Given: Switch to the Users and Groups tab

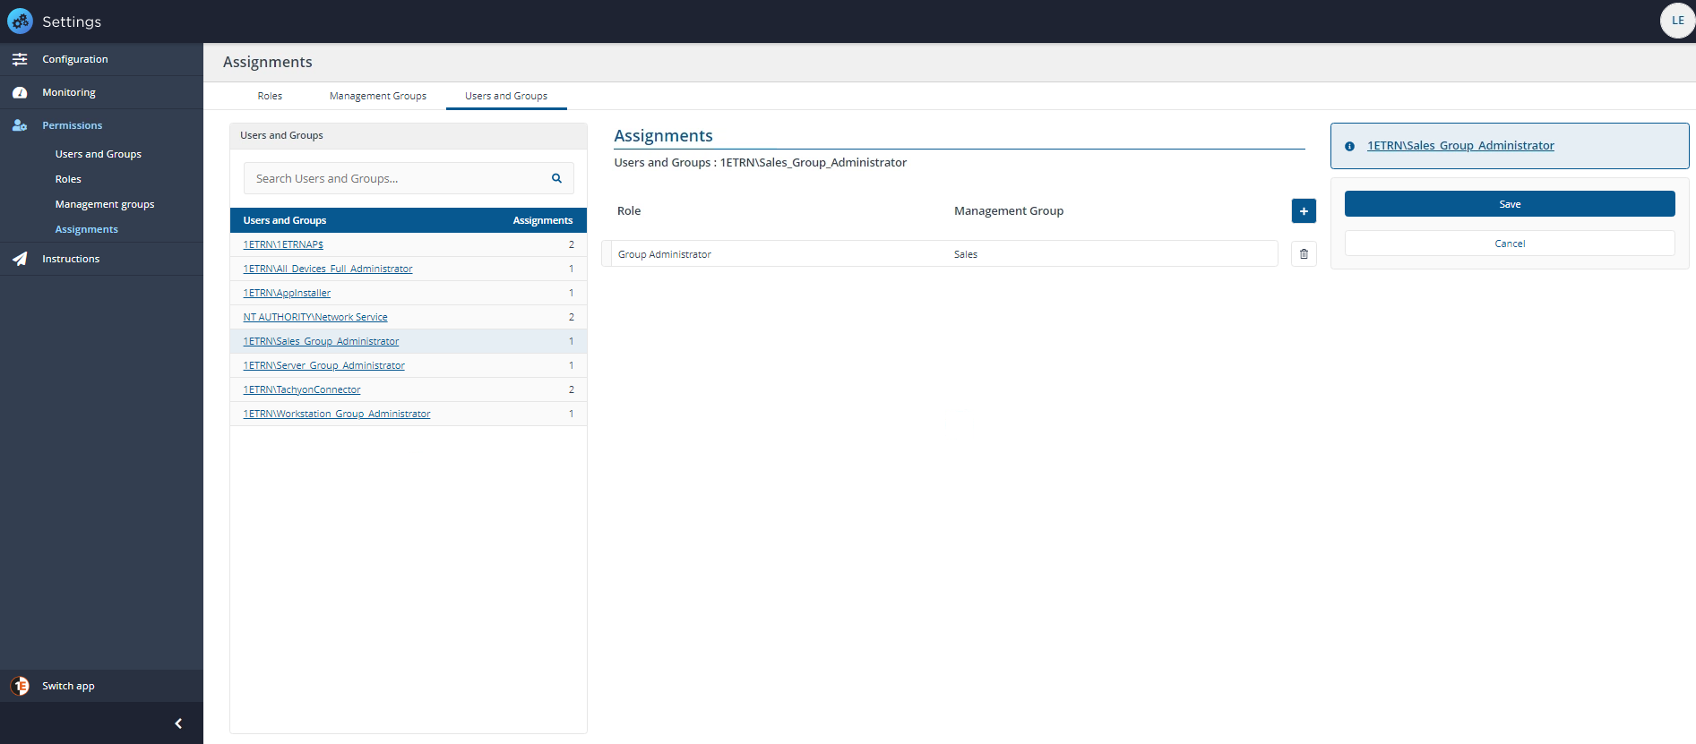Looking at the screenshot, I should click(506, 96).
